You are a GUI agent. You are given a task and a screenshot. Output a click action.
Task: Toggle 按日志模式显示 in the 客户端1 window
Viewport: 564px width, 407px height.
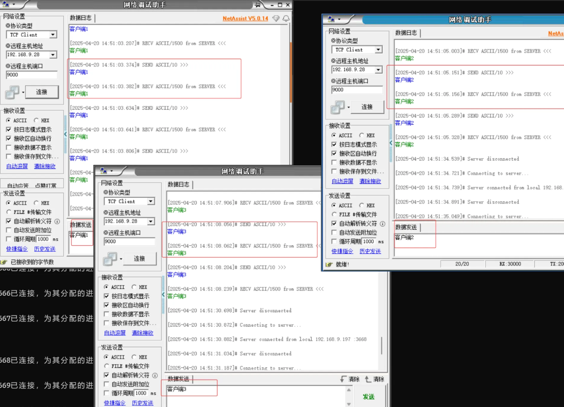[9, 129]
